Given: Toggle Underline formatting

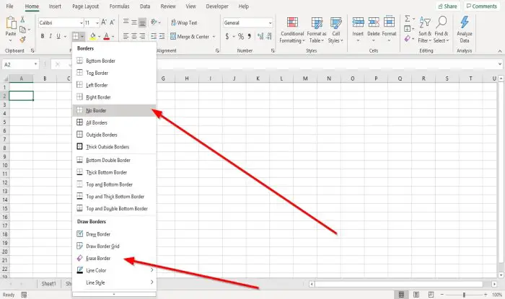Looking at the screenshot, I should point(58,36).
